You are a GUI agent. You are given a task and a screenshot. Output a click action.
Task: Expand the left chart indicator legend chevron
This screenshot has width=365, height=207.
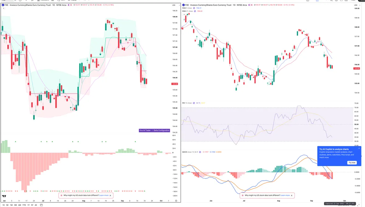tap(3, 8)
